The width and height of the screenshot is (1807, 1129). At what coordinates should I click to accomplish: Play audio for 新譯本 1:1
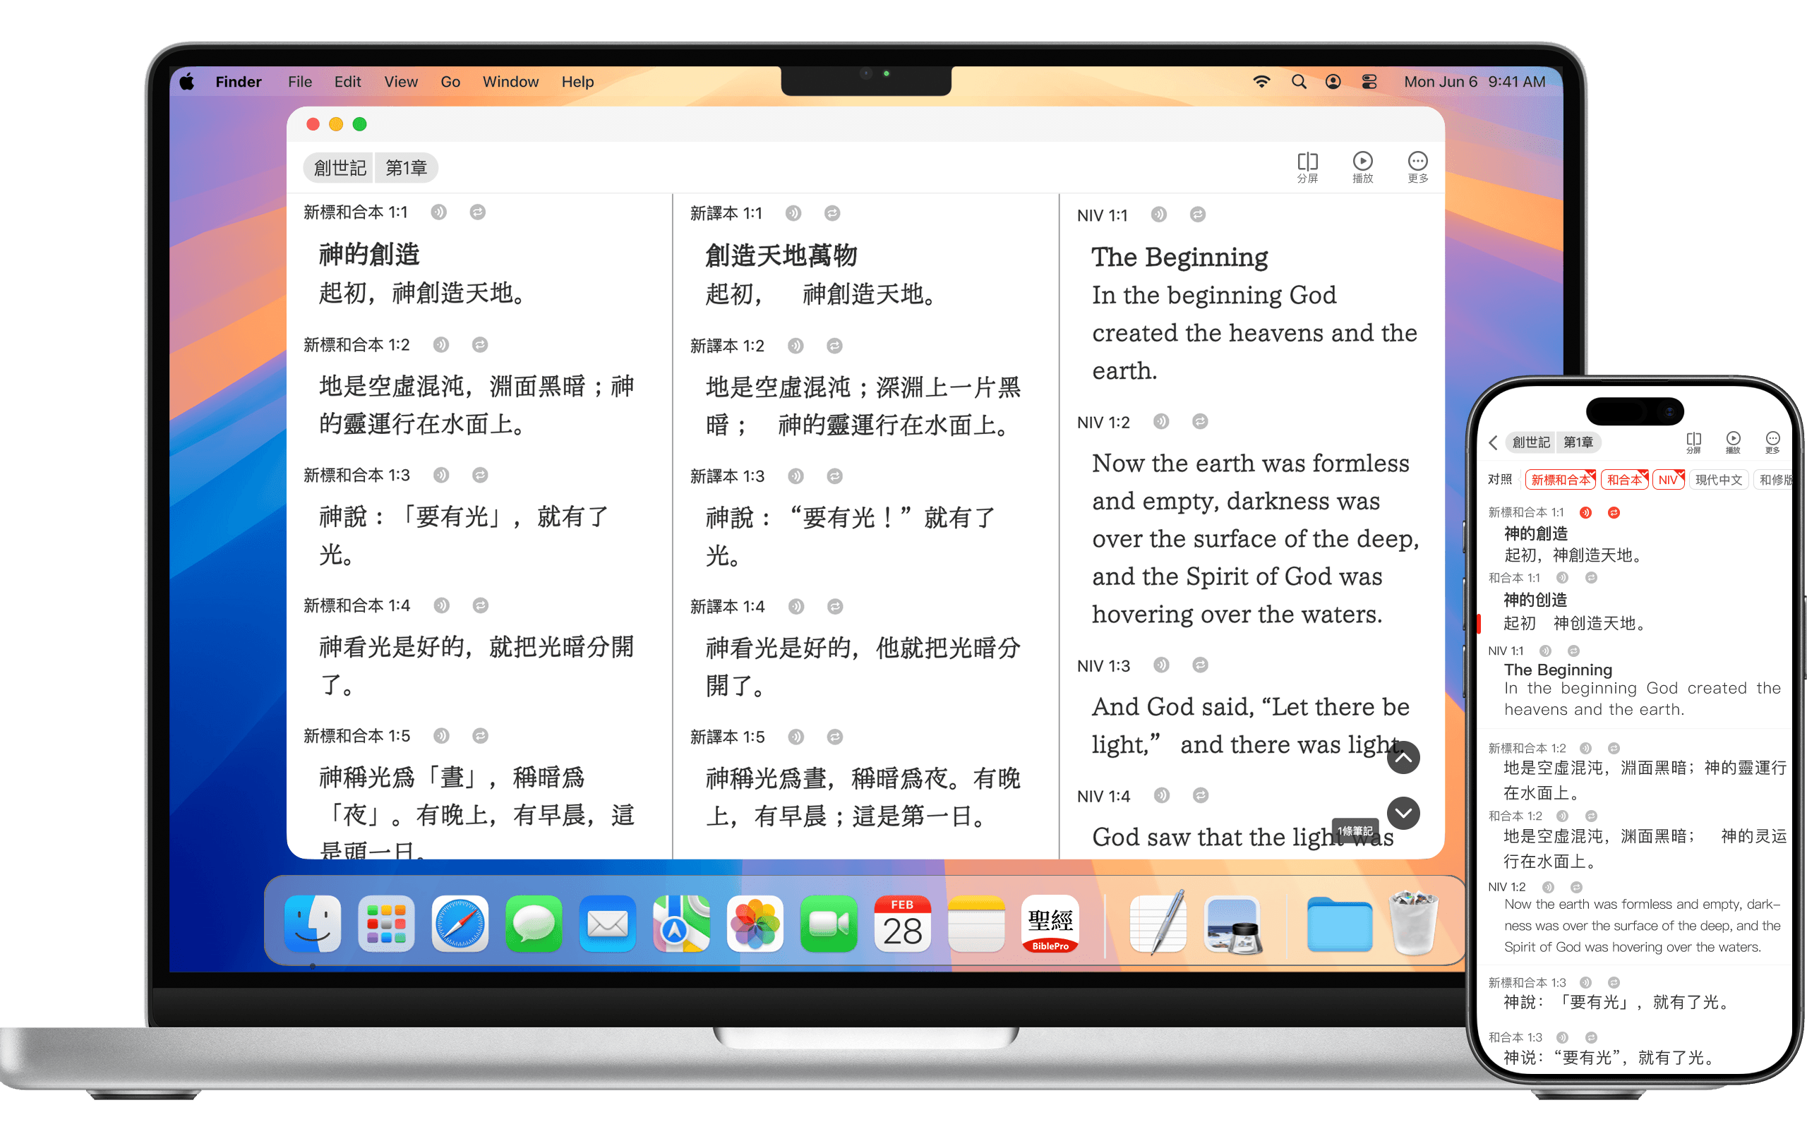(x=793, y=214)
